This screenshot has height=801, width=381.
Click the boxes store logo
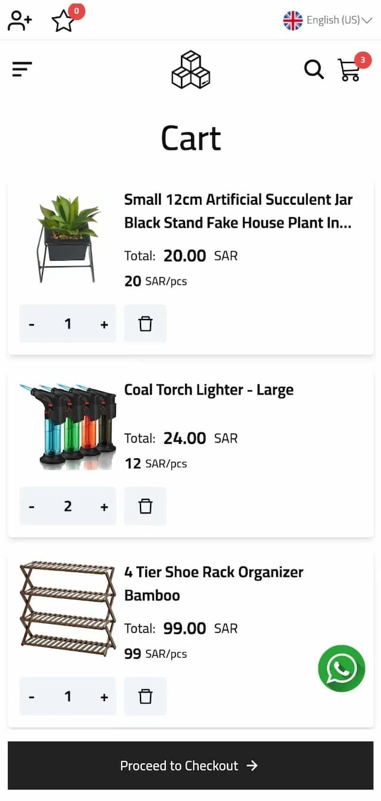pyautogui.click(x=190, y=70)
